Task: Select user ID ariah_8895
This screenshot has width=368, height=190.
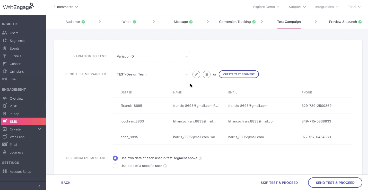Action: (x=129, y=137)
